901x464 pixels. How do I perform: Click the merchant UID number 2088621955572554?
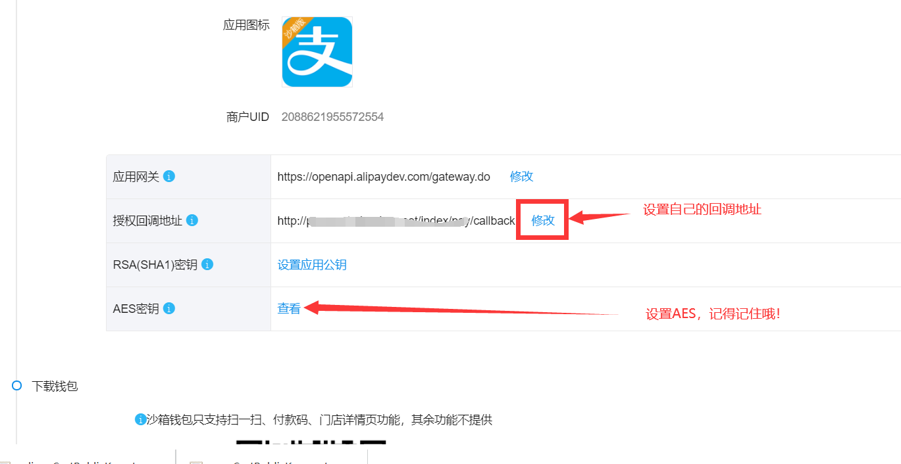(x=332, y=117)
